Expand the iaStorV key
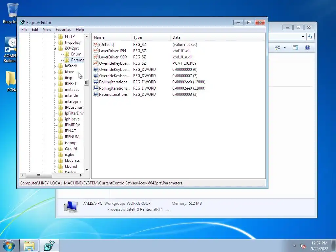The height and width of the screenshot is (252, 336). (x=55, y=66)
